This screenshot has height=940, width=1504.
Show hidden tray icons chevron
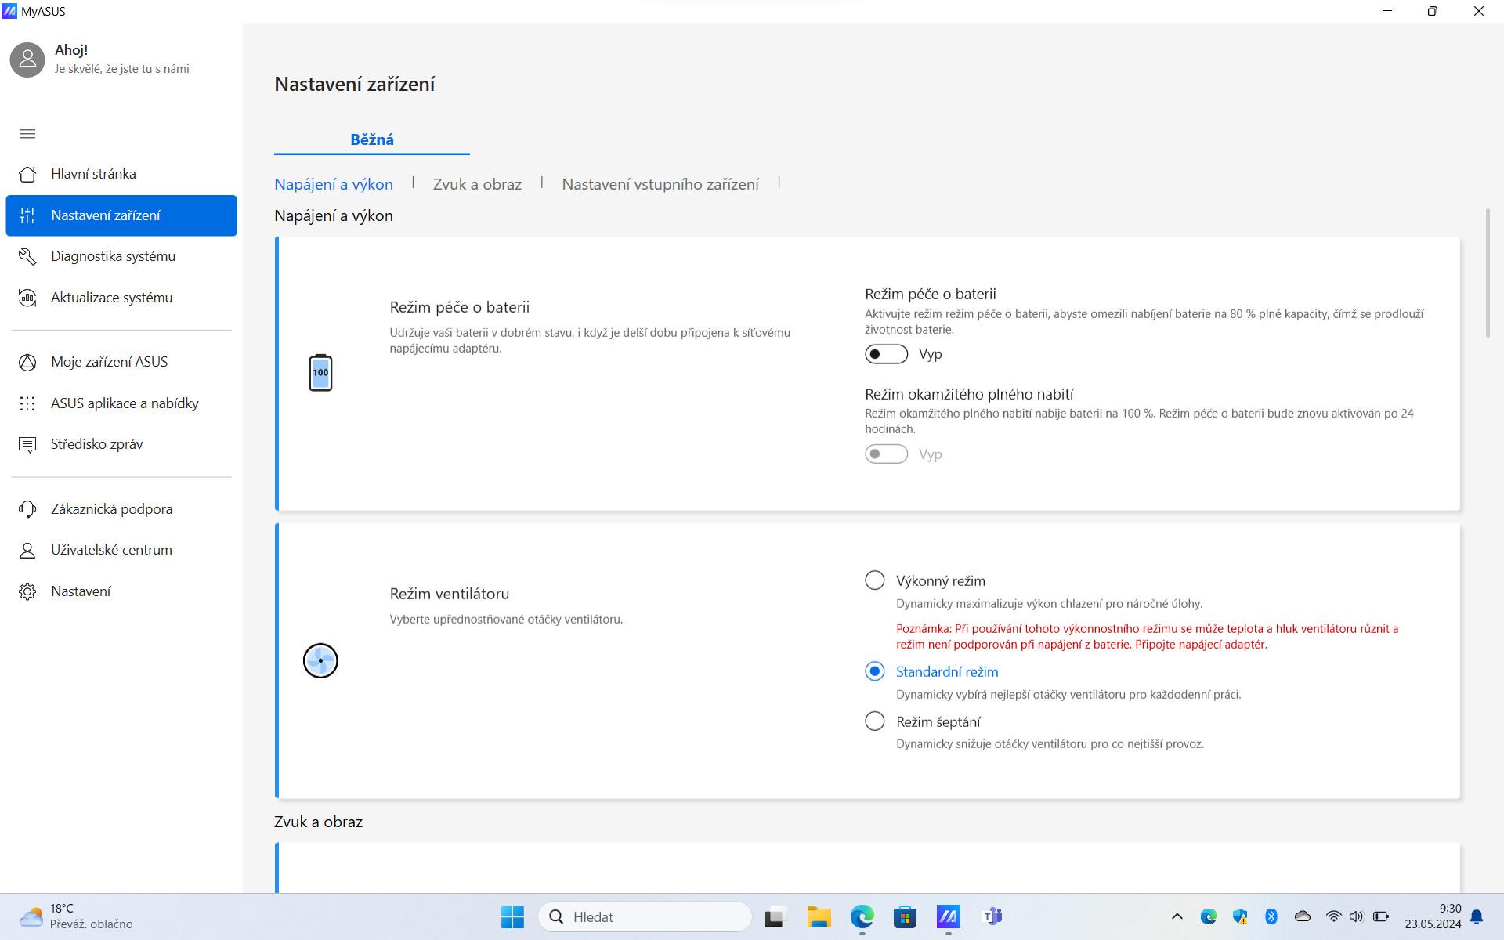[x=1177, y=916]
